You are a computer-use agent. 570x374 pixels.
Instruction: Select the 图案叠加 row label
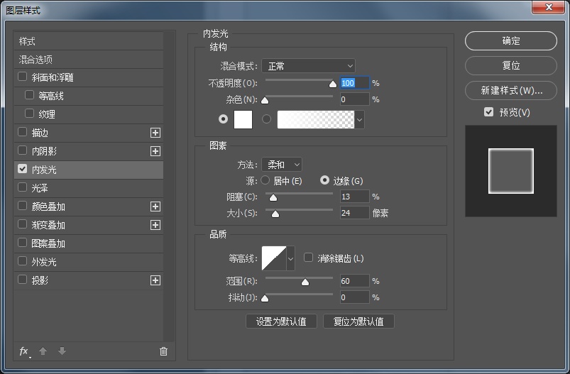point(48,243)
